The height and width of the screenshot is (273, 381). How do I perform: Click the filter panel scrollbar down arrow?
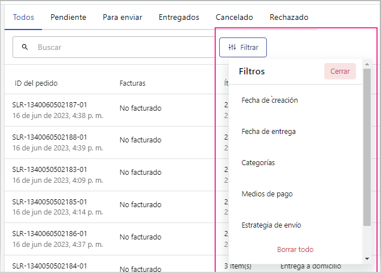pyautogui.click(x=367, y=259)
